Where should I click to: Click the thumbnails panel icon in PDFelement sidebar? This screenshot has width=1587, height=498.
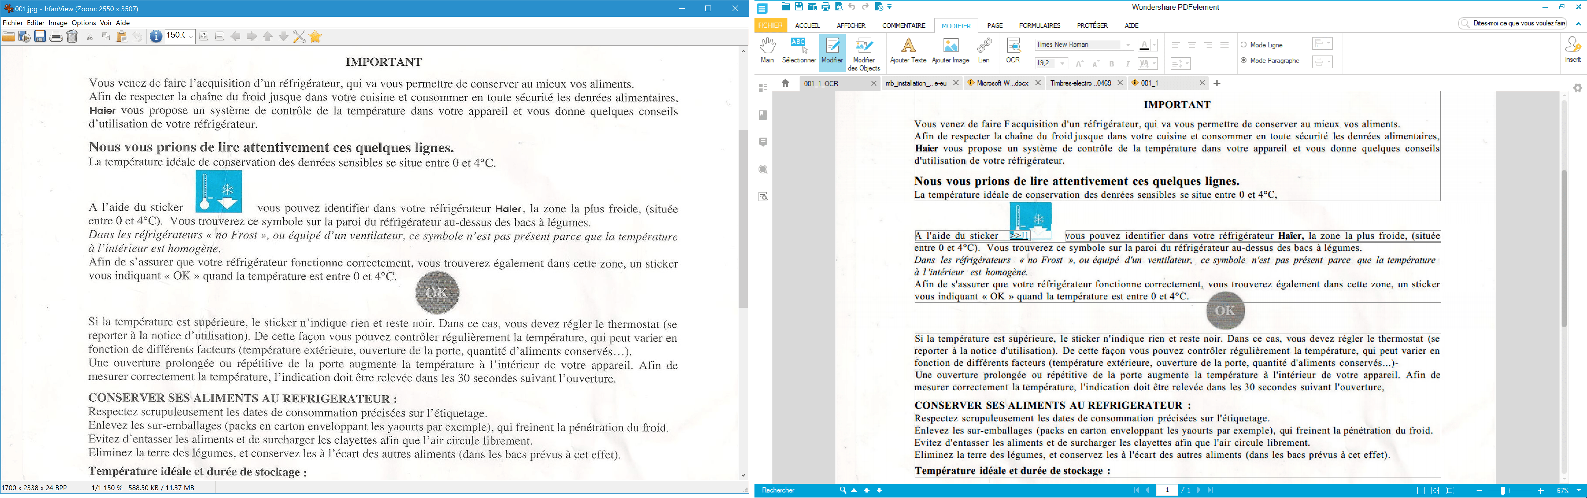(763, 88)
